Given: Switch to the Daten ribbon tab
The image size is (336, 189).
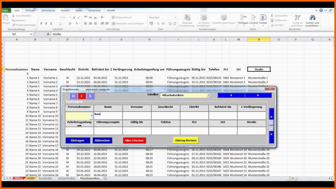Looking at the screenshot, I should pos(79,10).
